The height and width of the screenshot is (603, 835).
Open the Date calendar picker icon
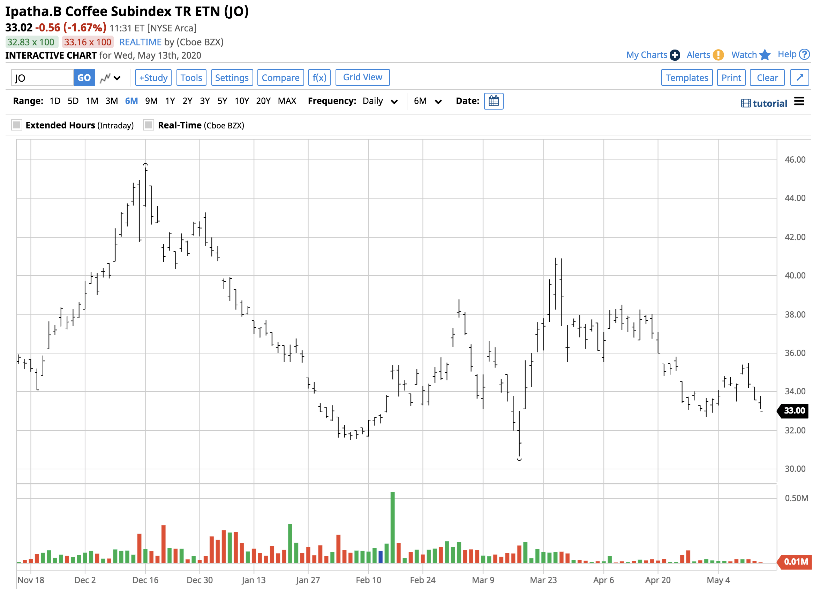pos(493,101)
